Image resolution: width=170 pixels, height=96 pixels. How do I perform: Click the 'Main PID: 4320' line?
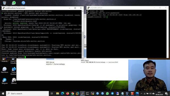pos(25,37)
